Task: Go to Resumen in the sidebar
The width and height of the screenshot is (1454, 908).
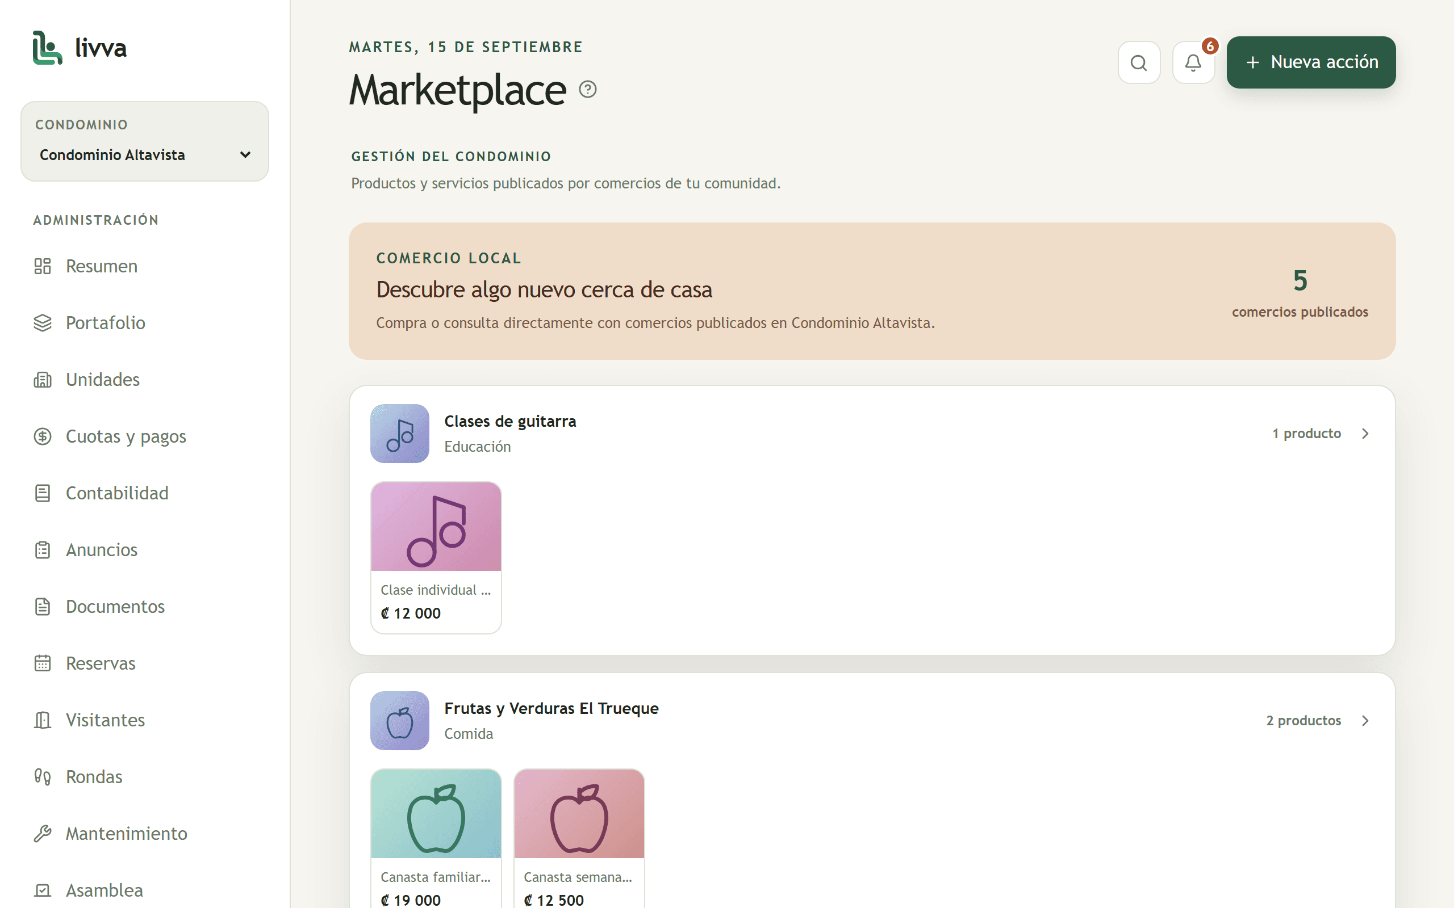Action: click(145, 266)
